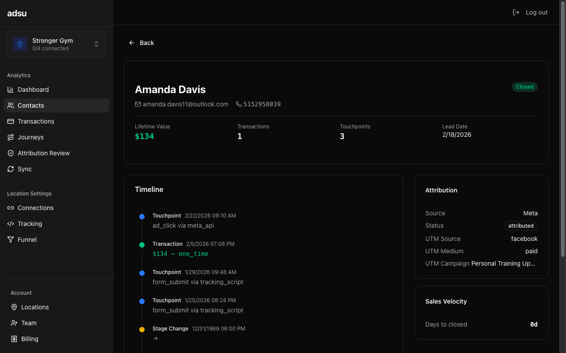Screen dimensions: 566x353
Task: Click the truncated Personal Training UTM Campaign
Action: pos(503,263)
